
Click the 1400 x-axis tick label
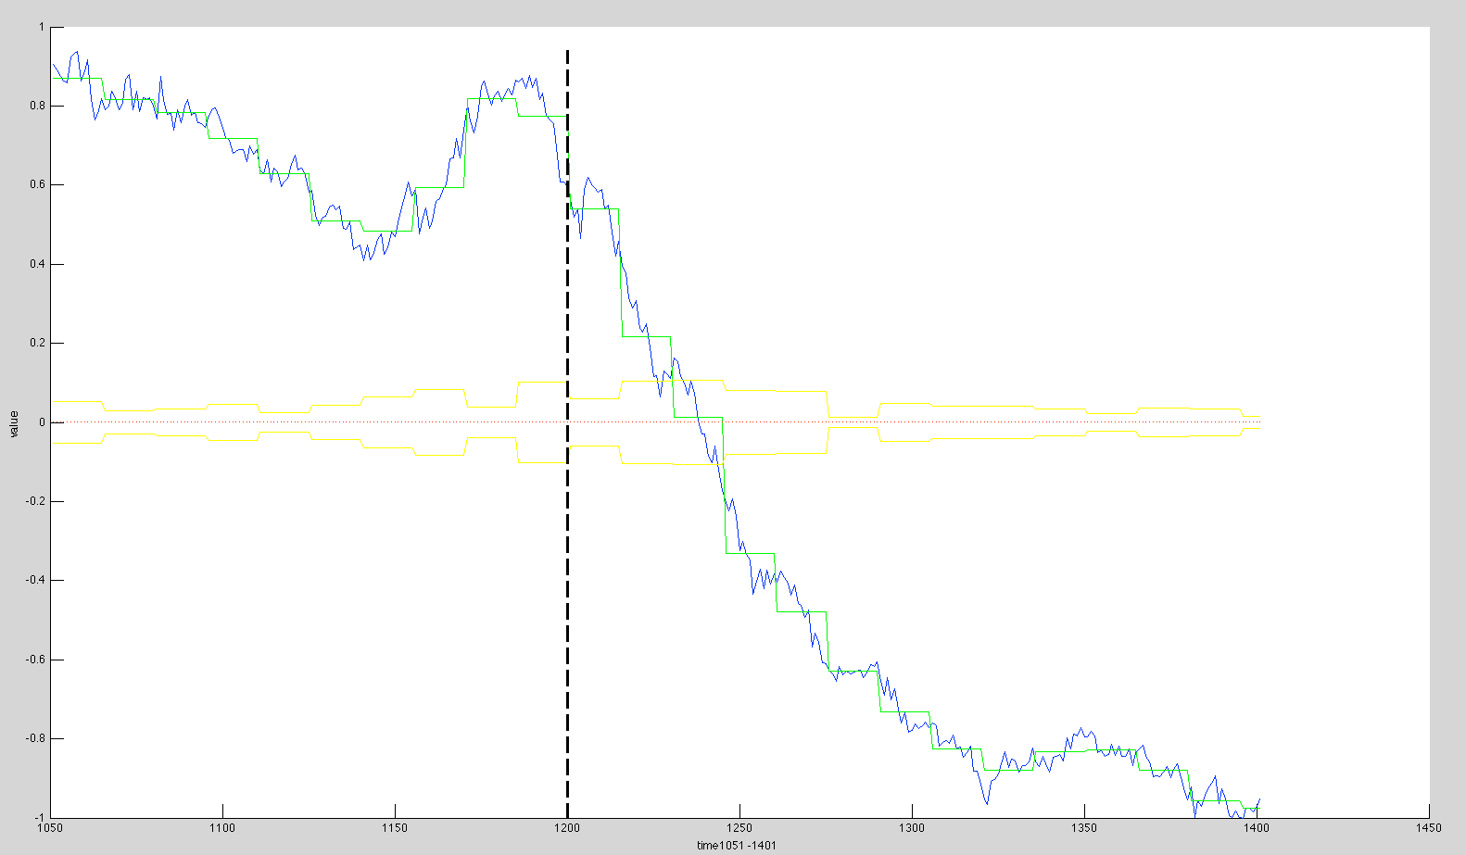[1257, 828]
